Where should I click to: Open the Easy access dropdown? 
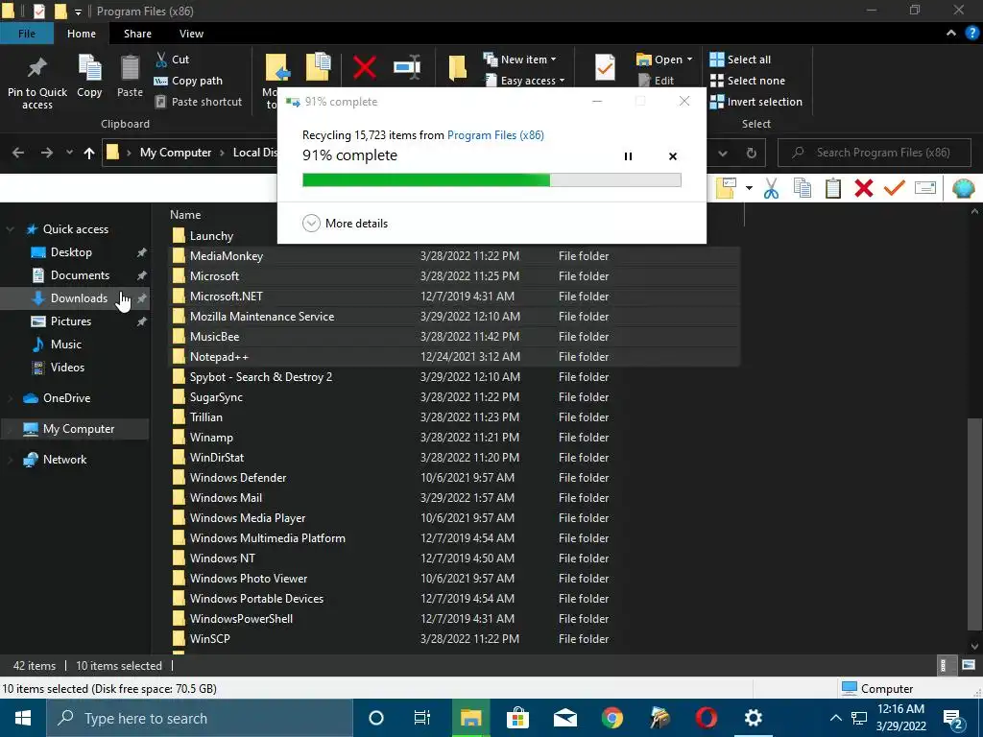point(525,81)
